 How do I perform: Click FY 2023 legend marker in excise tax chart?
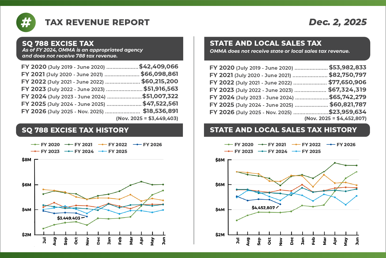pyautogui.click(x=35, y=152)
